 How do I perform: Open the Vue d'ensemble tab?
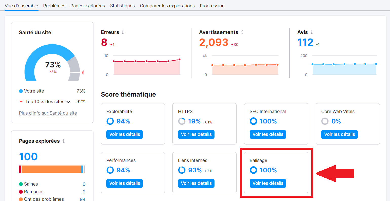pos(22,6)
